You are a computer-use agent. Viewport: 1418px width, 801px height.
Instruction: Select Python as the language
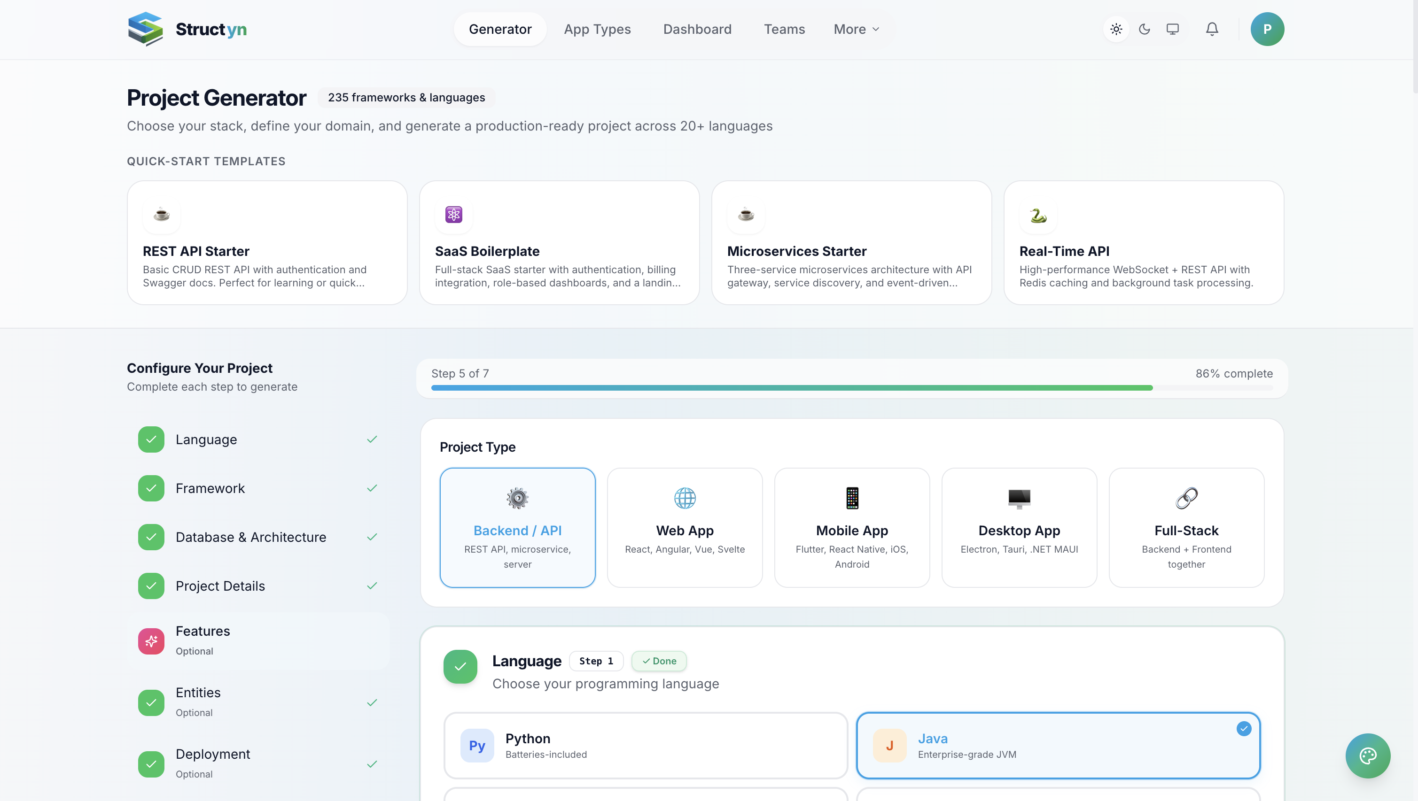[646, 746]
